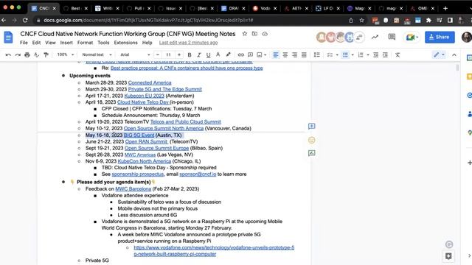Open the Format menu

(86, 43)
